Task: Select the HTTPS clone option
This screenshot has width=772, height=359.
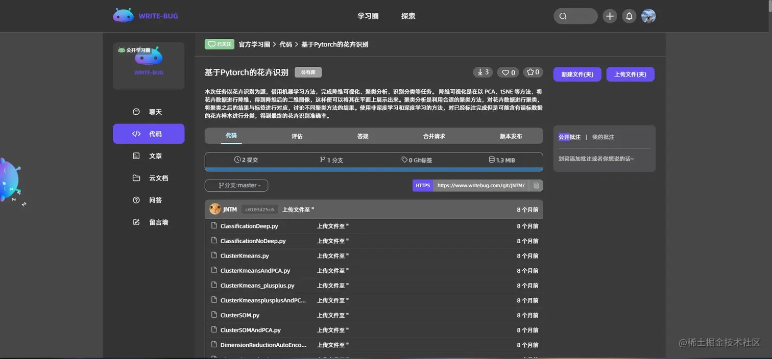Action: pos(423,186)
